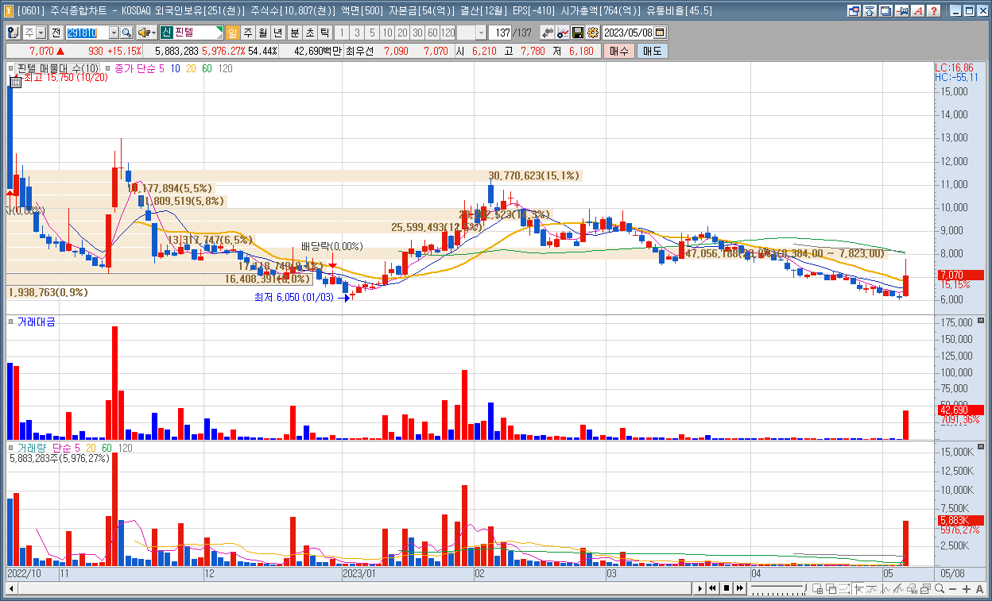This screenshot has height=601, width=992.
Task: Switch to second chart period 초
Action: pos(309,33)
